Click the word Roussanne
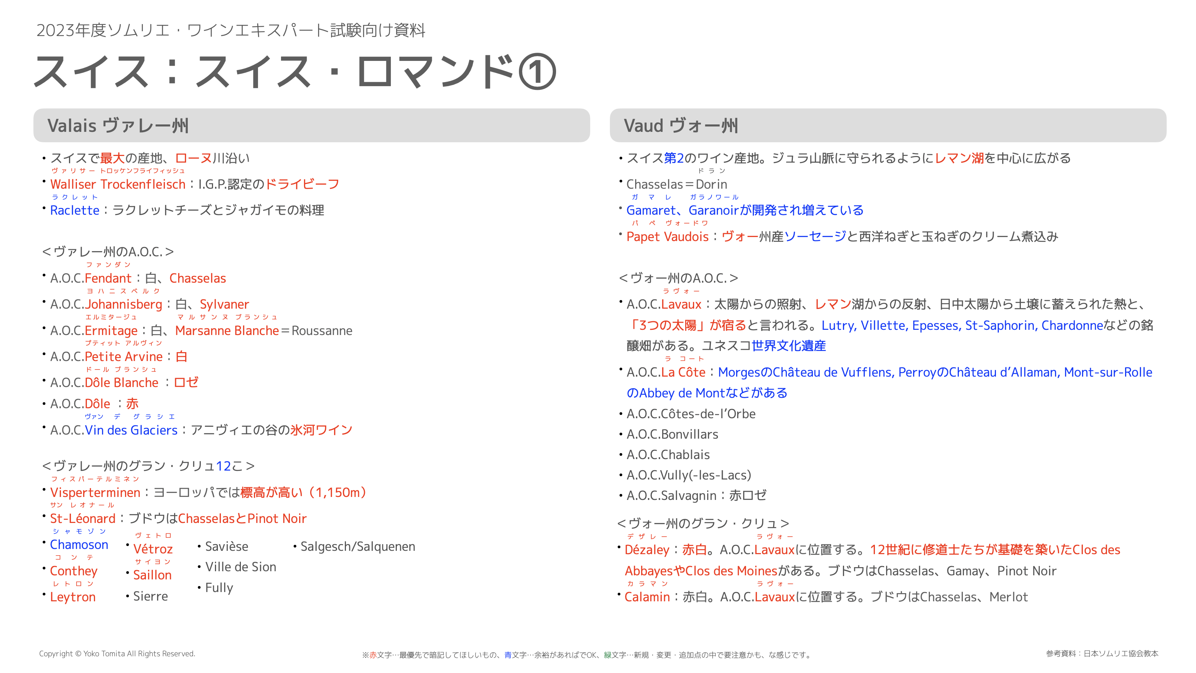This screenshot has width=1196, height=673. 322,331
